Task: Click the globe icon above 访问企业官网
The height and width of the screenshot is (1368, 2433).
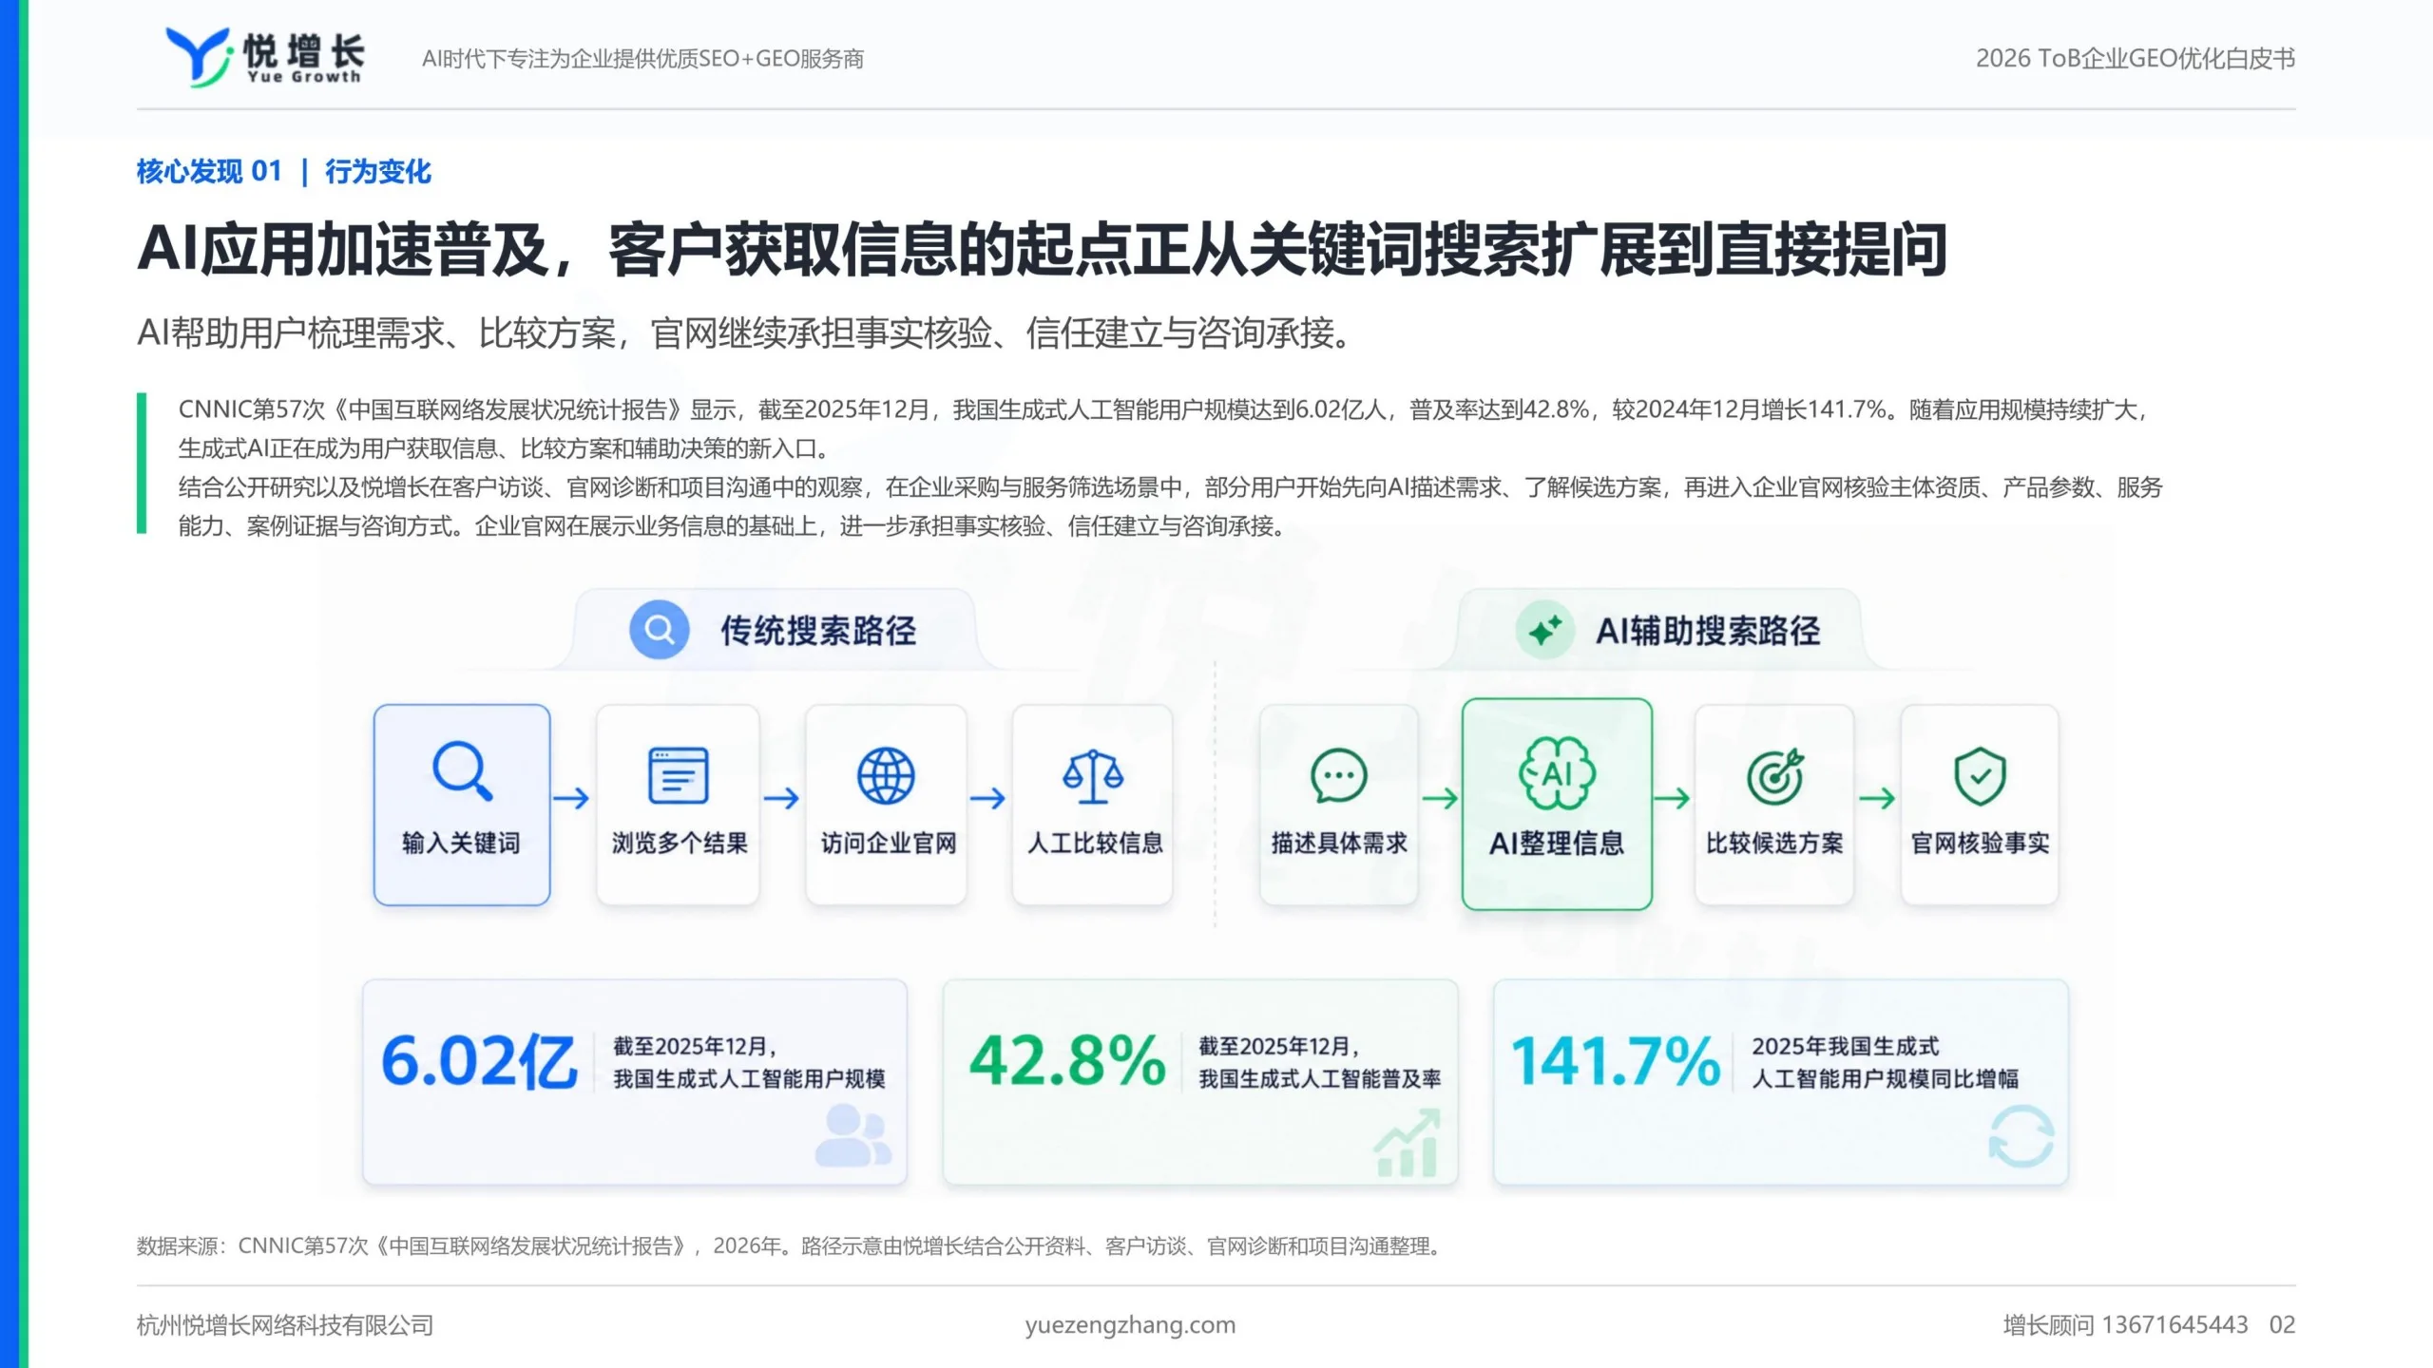Action: [886, 775]
